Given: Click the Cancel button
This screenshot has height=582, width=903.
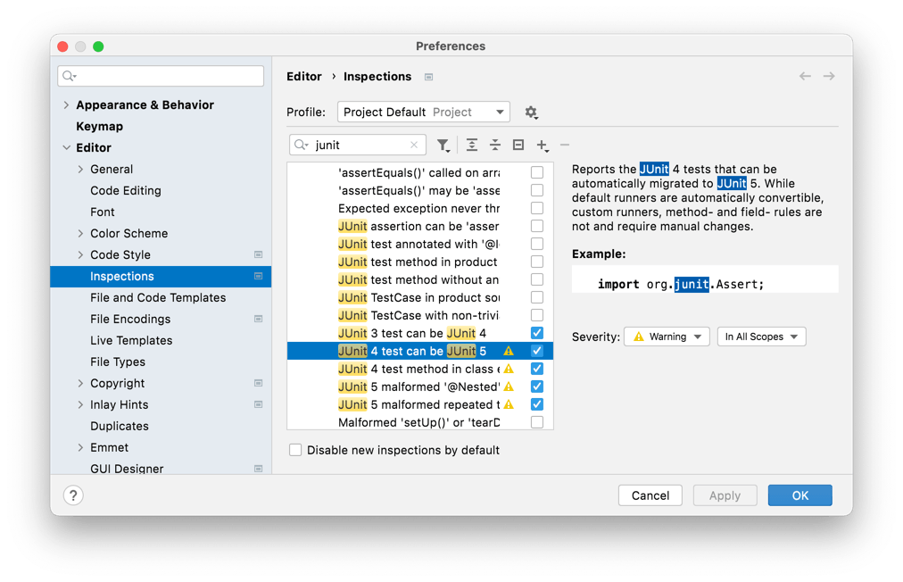Looking at the screenshot, I should 650,495.
